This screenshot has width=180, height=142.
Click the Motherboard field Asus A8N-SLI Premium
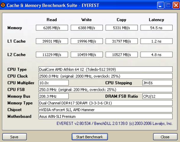tap(106, 116)
